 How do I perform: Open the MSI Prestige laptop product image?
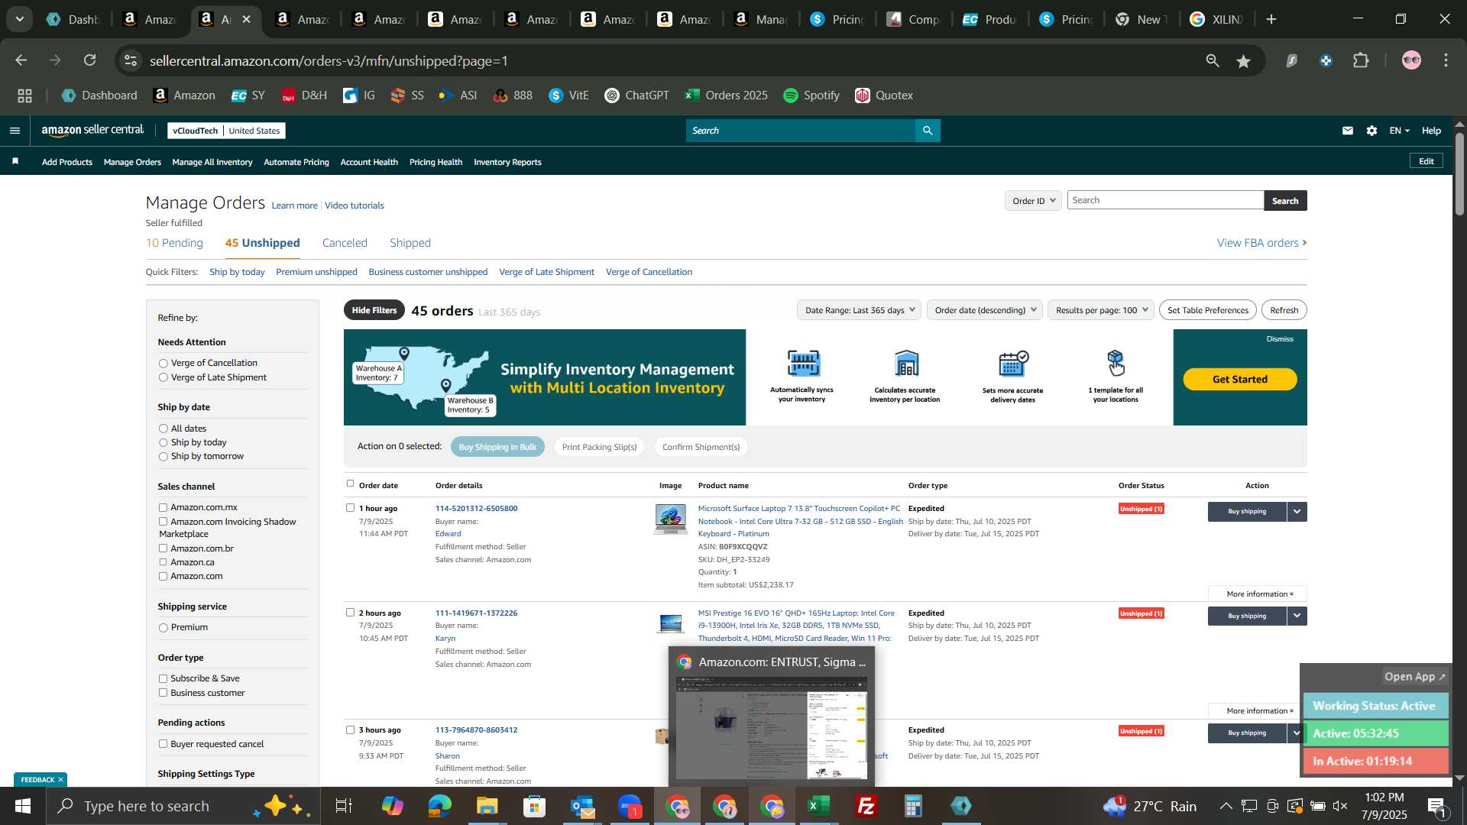pyautogui.click(x=670, y=623)
